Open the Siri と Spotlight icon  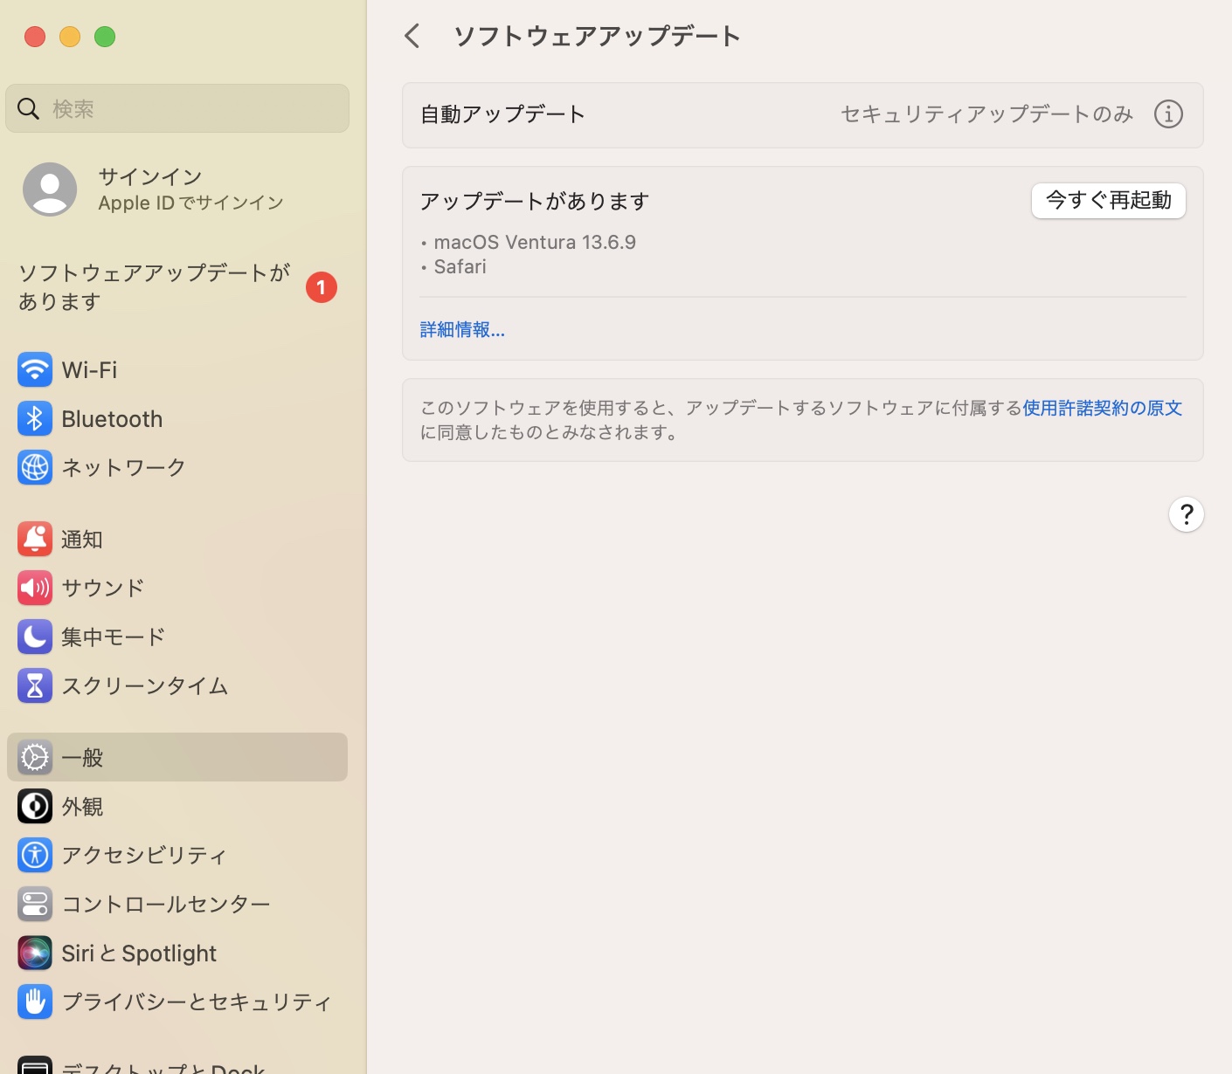[x=35, y=954]
